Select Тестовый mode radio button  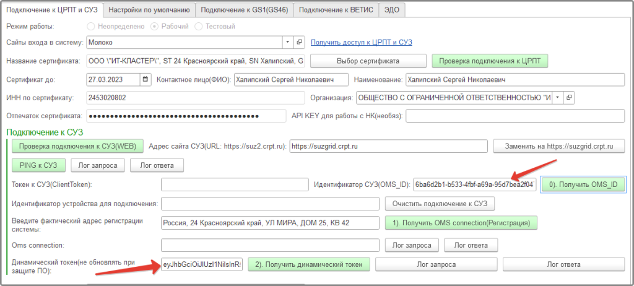point(199,26)
